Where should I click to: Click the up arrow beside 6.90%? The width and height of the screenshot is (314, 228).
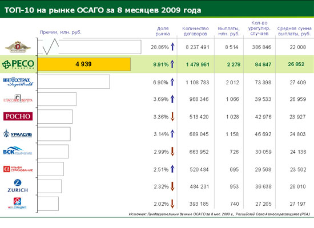pos(172,82)
